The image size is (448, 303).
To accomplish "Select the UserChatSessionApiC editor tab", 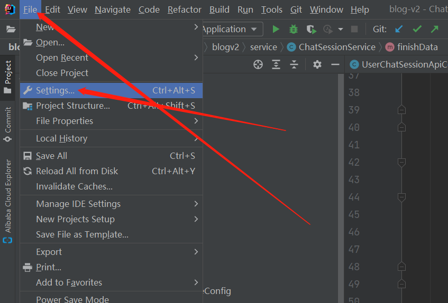I will tap(399, 64).
